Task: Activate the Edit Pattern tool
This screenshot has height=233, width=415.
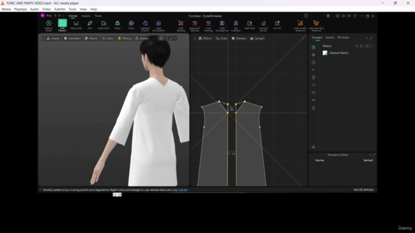Action: (62, 26)
